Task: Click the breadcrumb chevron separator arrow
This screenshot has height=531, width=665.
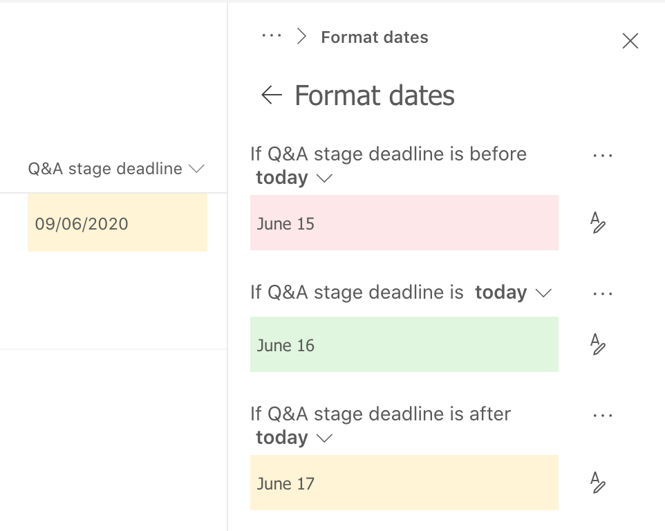Action: [x=301, y=37]
